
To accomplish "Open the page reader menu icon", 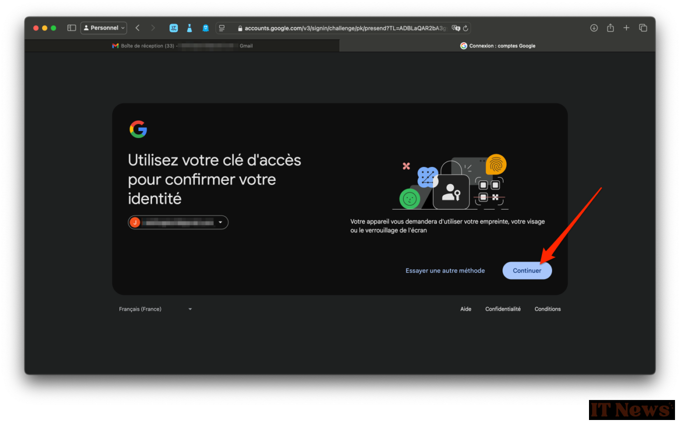I will tap(222, 28).
